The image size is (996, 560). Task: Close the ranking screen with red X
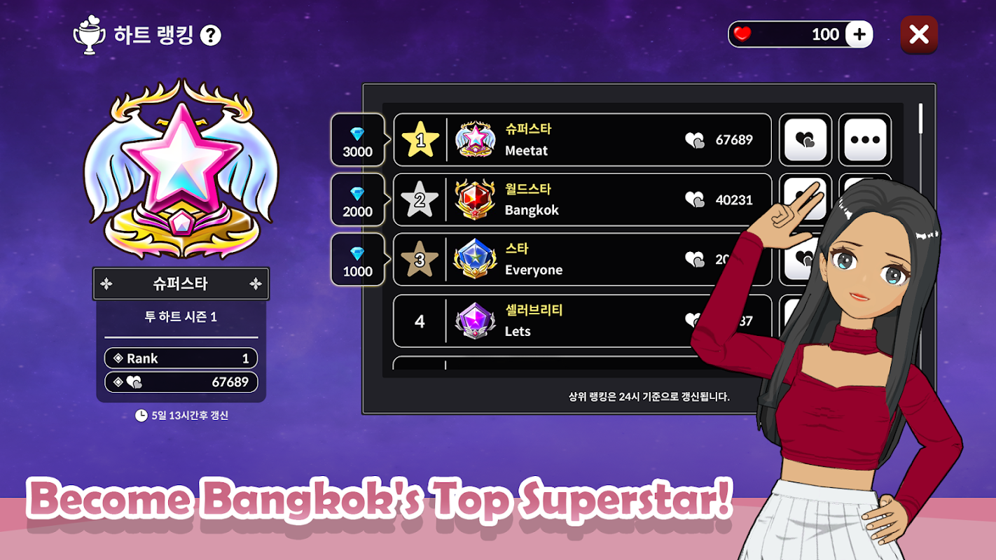coord(919,34)
